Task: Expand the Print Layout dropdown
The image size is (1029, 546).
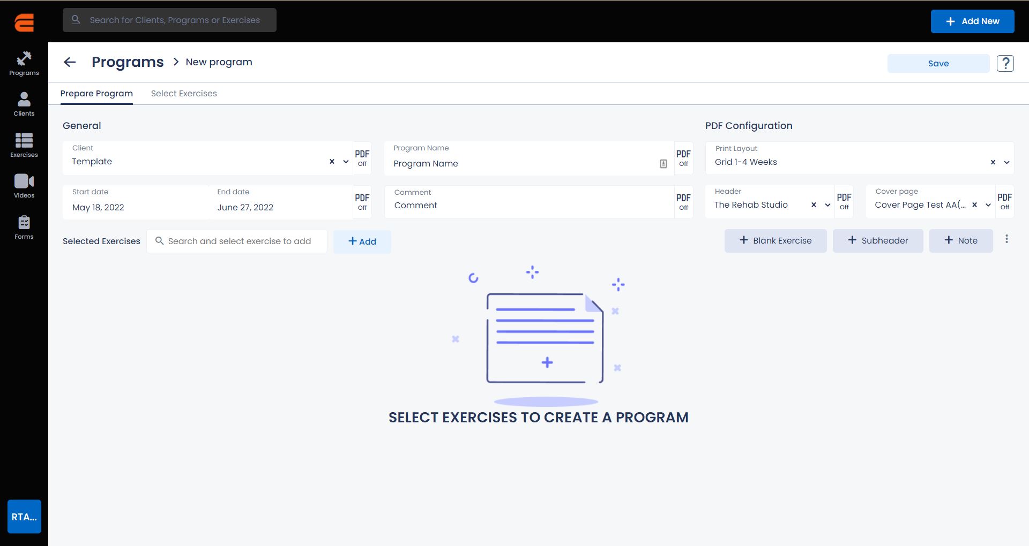Action: tap(1006, 162)
